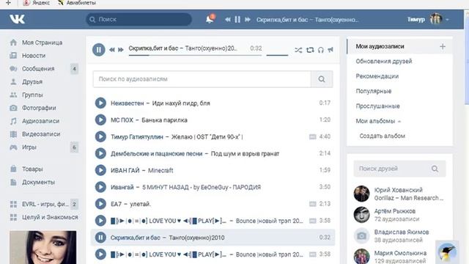Switch to Рекомендации

pyautogui.click(x=377, y=76)
